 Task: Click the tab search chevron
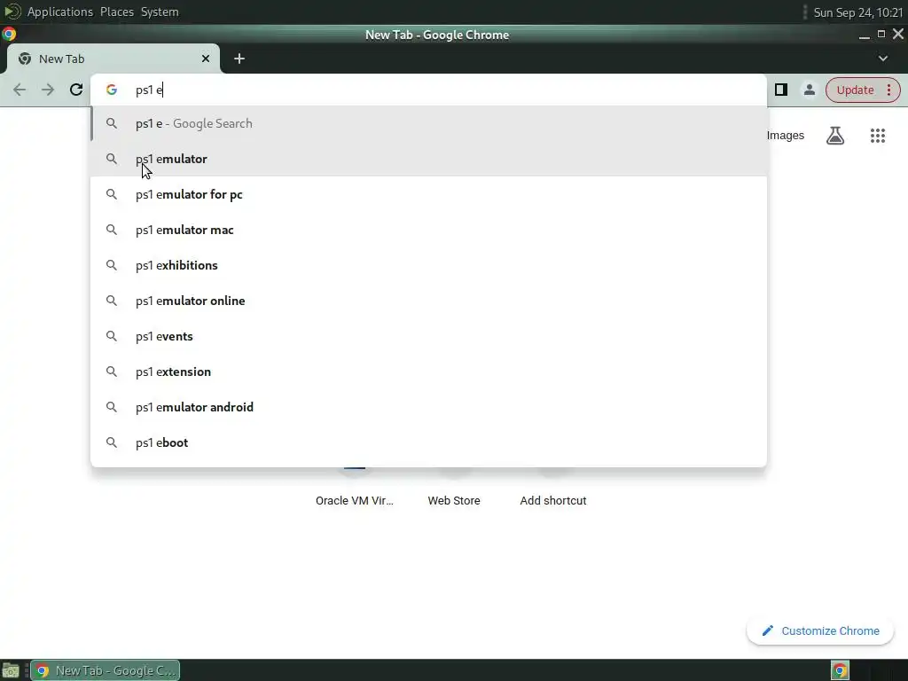click(x=883, y=59)
